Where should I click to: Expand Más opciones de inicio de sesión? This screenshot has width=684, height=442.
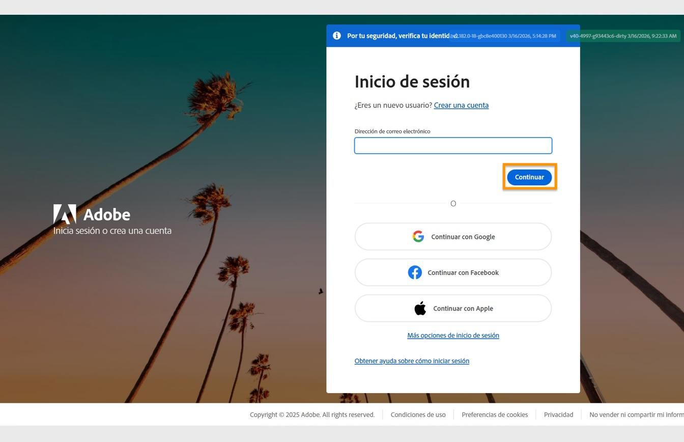point(453,335)
